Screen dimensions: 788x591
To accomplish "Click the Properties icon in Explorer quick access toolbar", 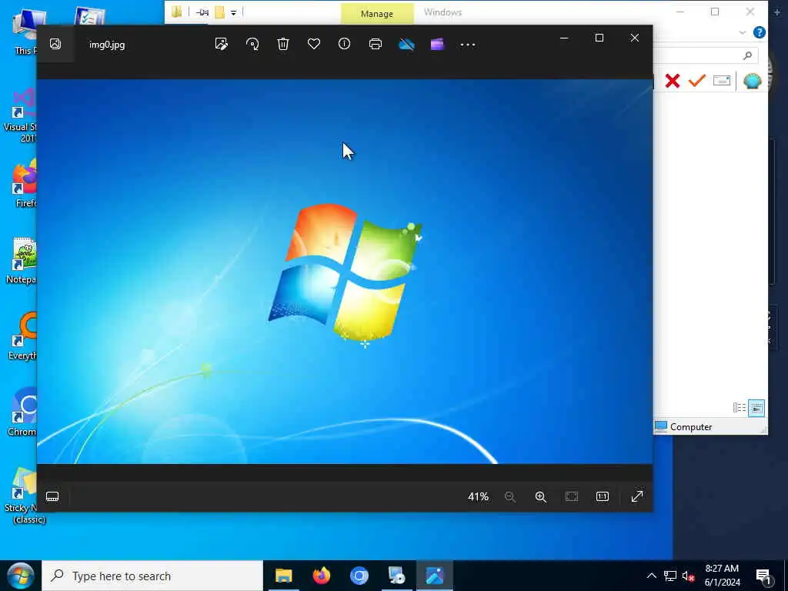I will point(202,12).
